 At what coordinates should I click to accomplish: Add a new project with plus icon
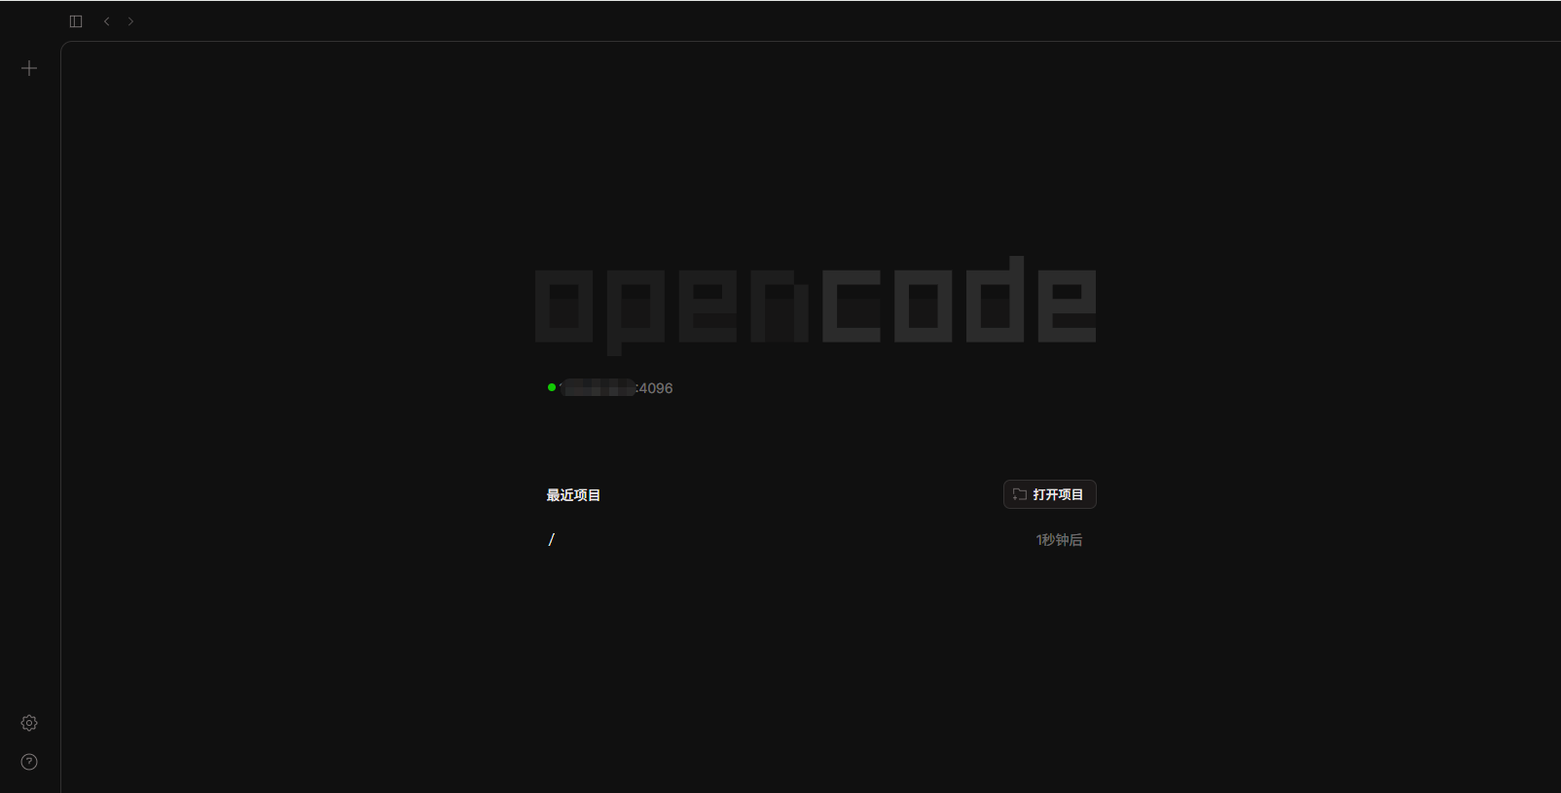tap(29, 68)
